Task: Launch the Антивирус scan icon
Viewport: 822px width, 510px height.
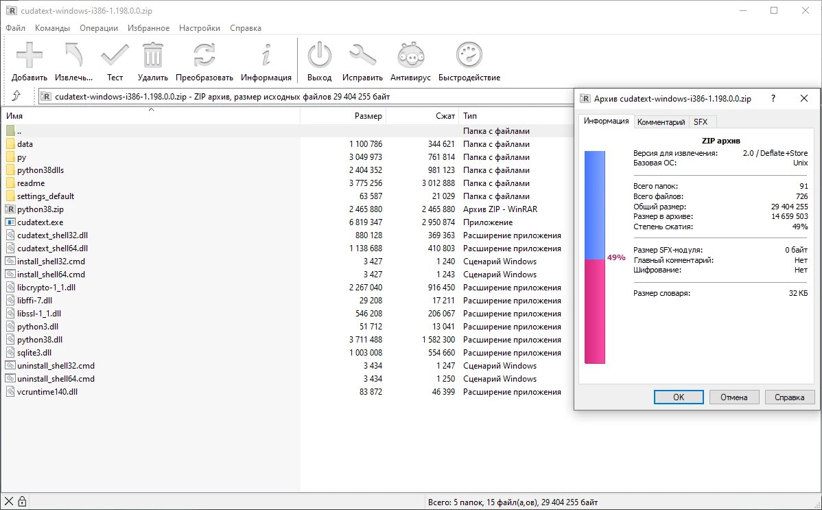Action: point(410,55)
